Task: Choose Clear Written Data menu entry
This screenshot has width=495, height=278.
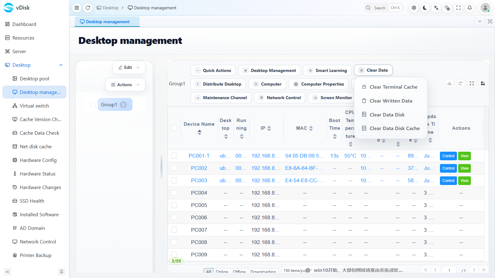Action: tap(391, 101)
